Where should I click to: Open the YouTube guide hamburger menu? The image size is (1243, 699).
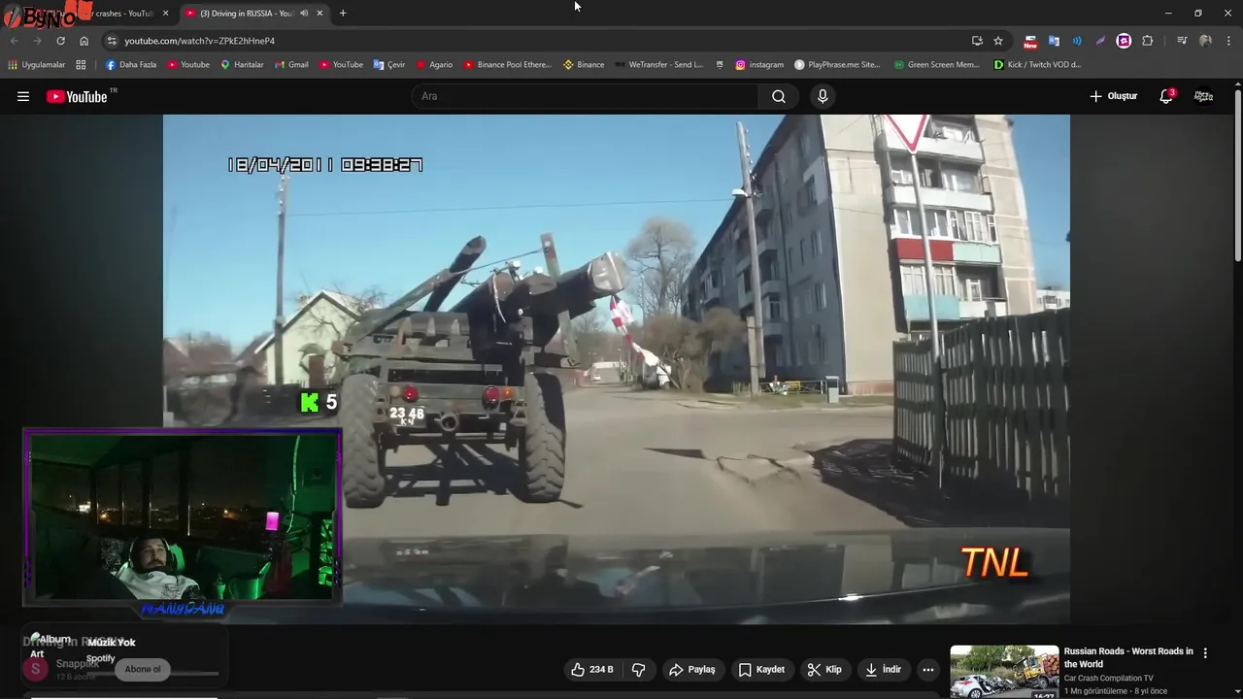pos(23,96)
